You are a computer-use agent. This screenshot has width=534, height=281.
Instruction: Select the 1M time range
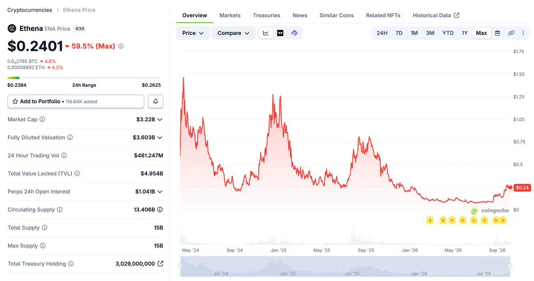click(x=414, y=33)
